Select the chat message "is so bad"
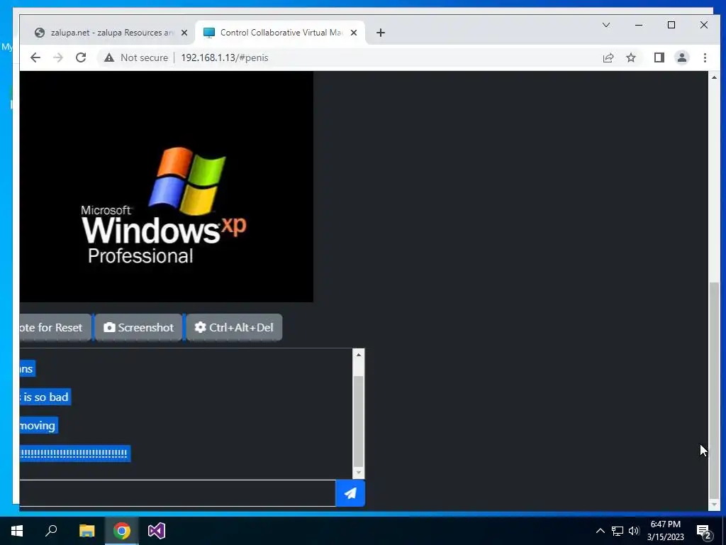This screenshot has width=726, height=545. [45, 397]
